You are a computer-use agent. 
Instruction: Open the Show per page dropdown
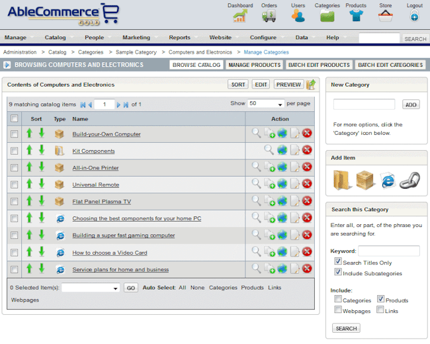pyautogui.click(x=266, y=104)
